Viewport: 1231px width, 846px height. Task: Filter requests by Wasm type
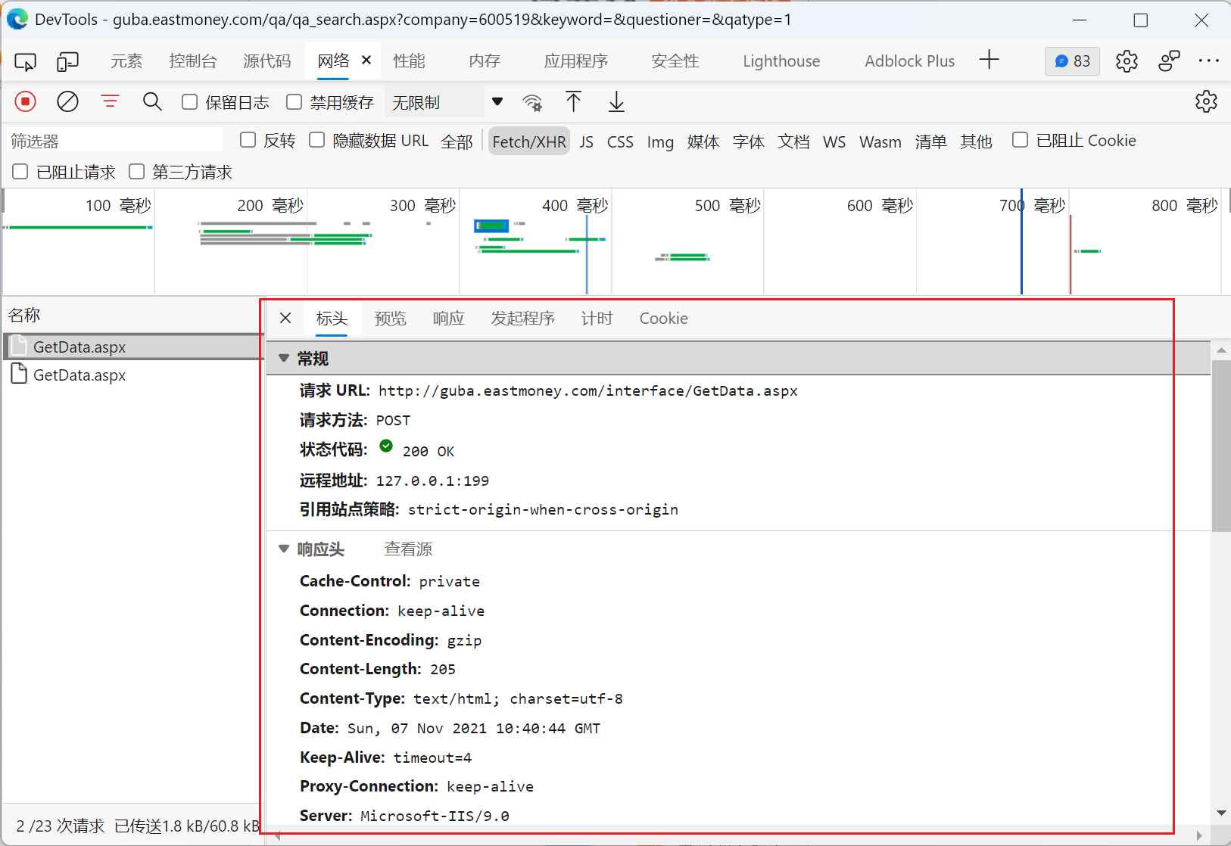click(880, 142)
